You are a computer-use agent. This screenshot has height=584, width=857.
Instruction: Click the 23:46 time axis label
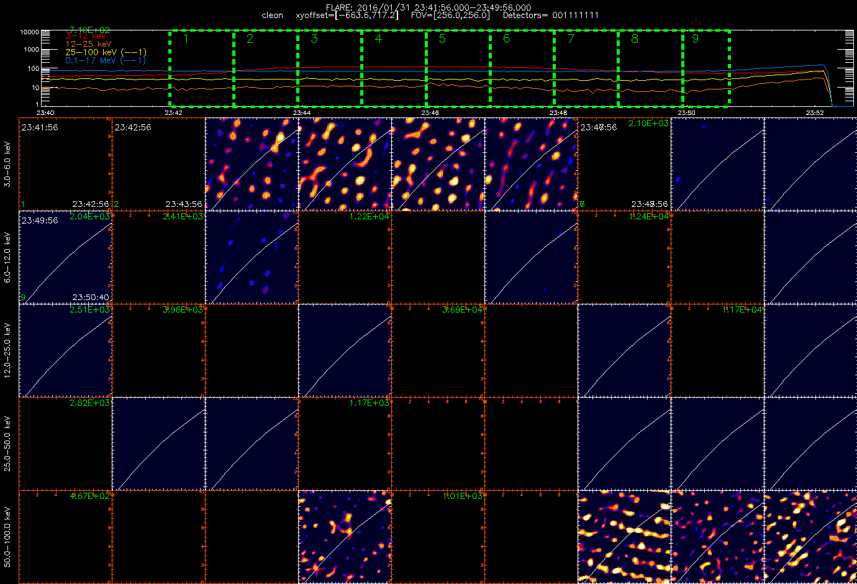click(x=430, y=113)
